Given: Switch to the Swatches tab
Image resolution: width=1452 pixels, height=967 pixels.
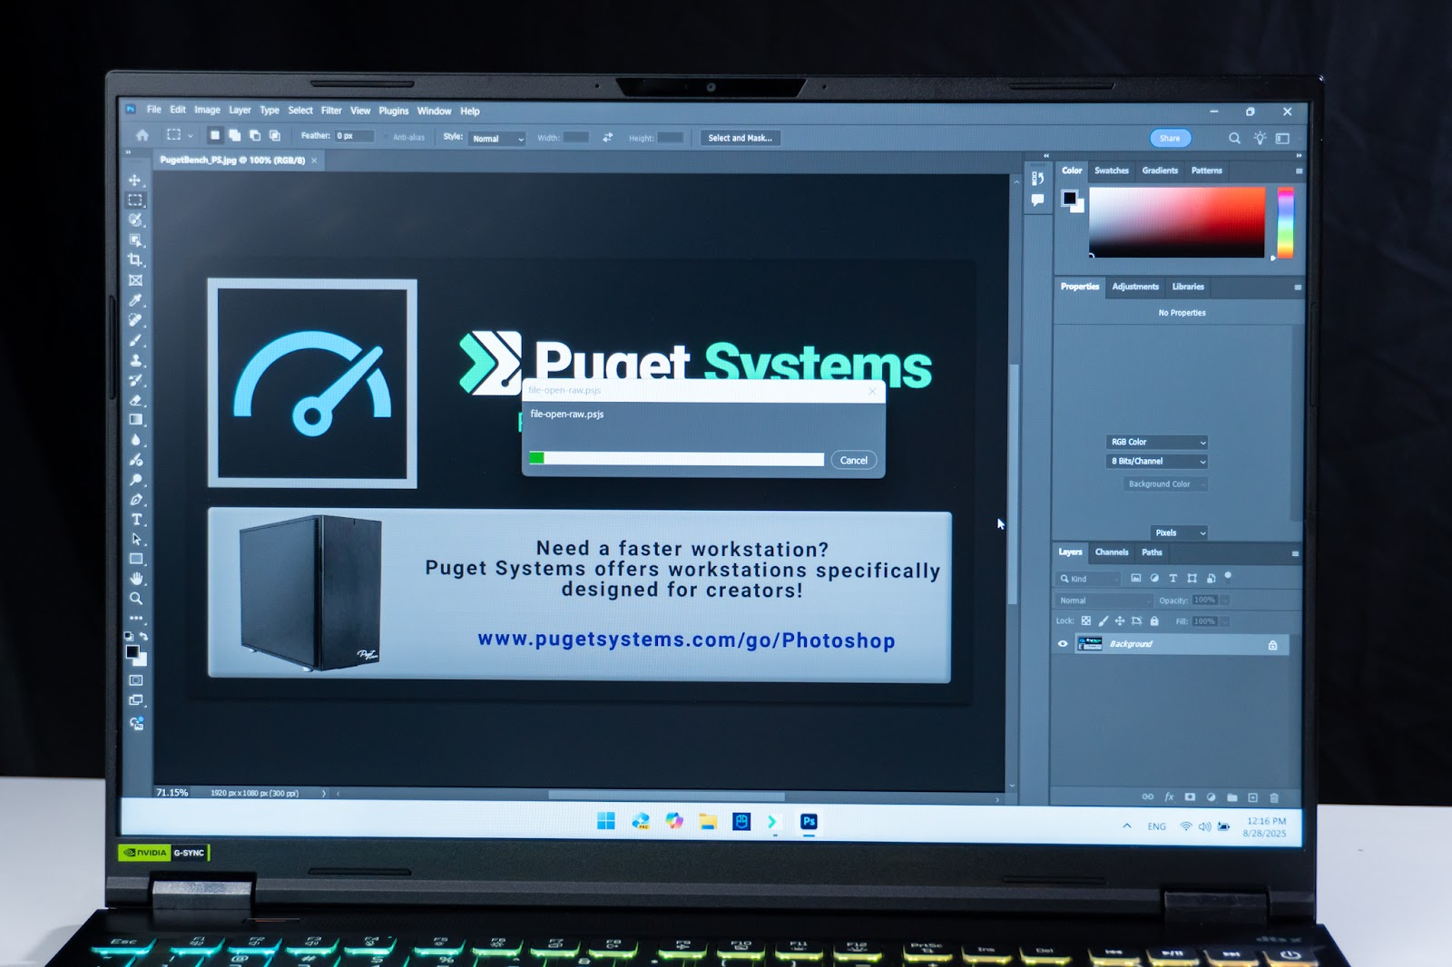Looking at the screenshot, I should (1112, 171).
